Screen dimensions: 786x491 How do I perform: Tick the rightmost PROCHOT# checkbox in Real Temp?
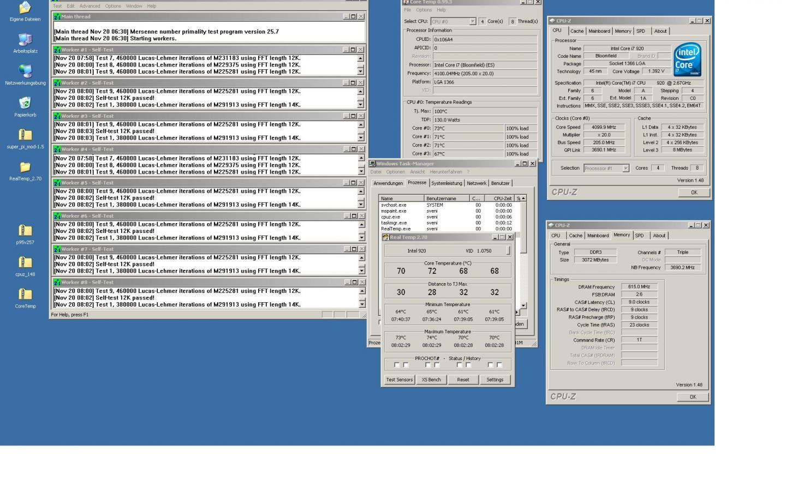499,365
